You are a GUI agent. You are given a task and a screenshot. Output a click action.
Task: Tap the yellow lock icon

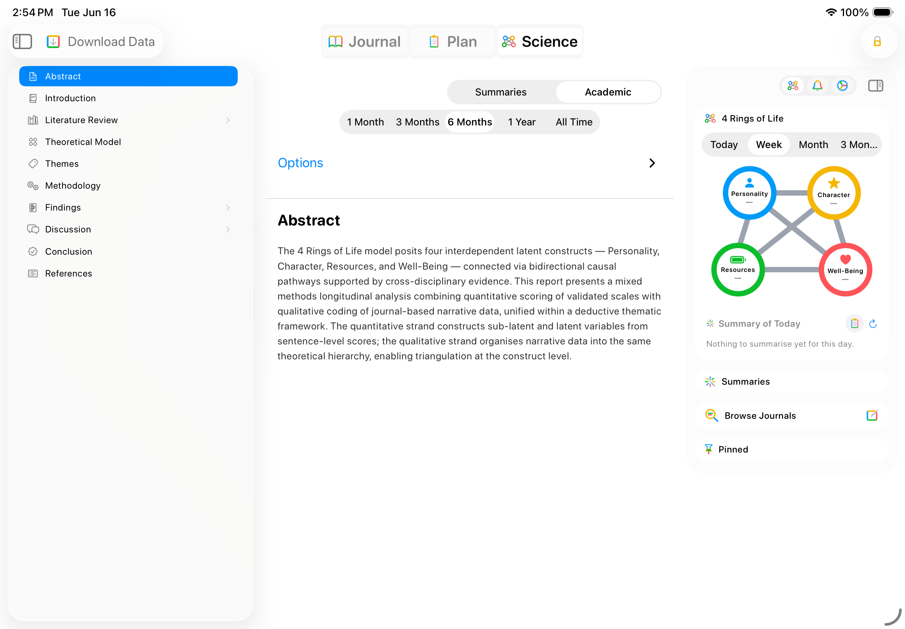[877, 41]
